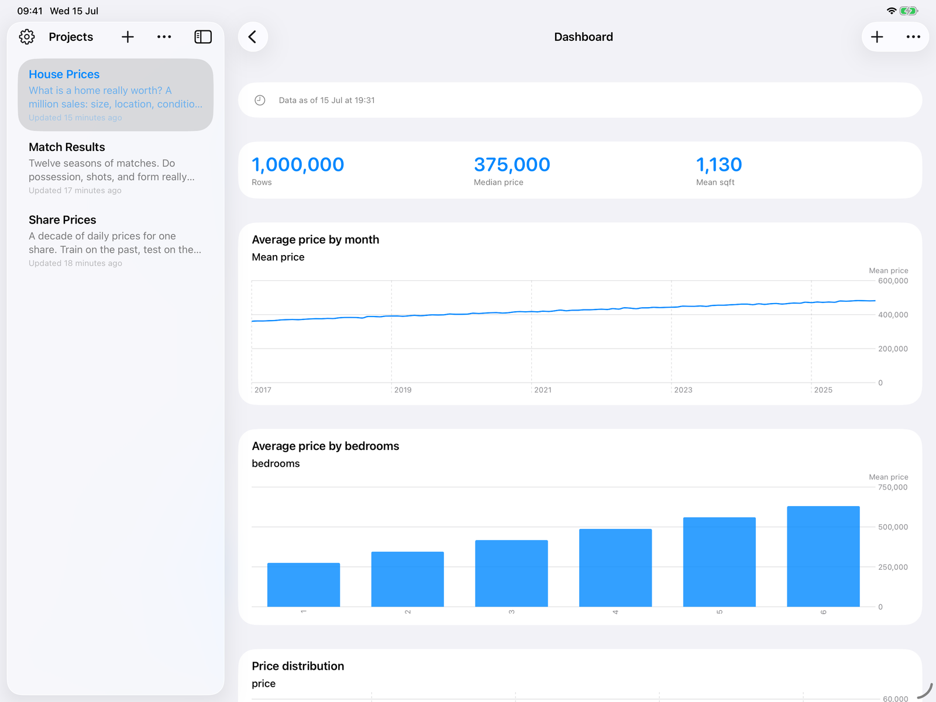The image size is (936, 702).
Task: Open the Match Results project
Action: [116, 167]
